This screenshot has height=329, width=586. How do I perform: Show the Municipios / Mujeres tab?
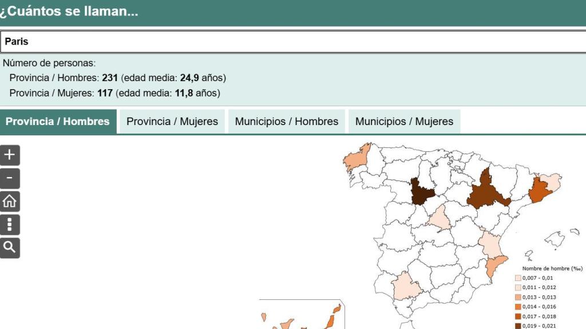point(404,122)
